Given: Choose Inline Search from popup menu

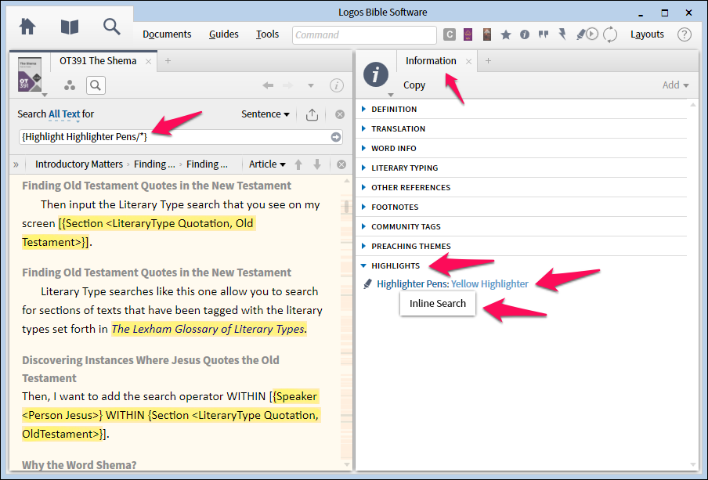Looking at the screenshot, I should [438, 304].
